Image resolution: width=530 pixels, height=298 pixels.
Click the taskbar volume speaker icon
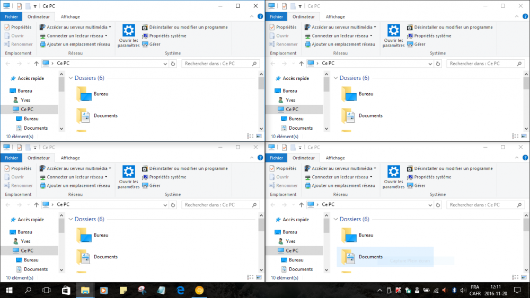tap(463, 290)
